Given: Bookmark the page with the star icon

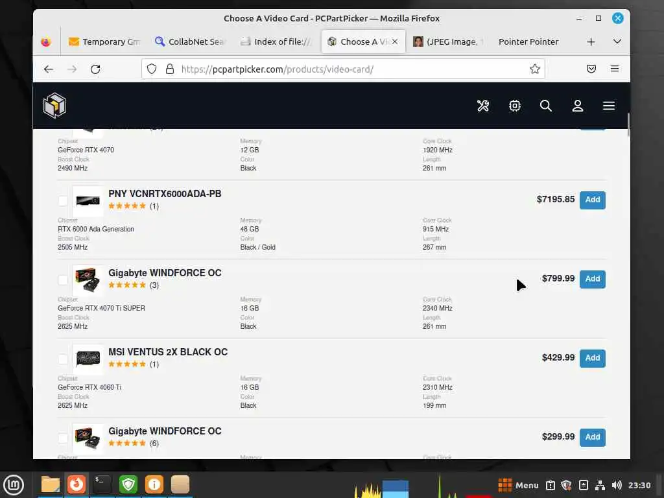Looking at the screenshot, I should click(535, 69).
